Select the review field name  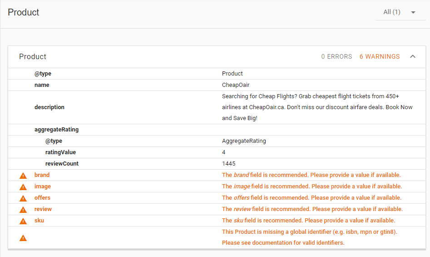(x=43, y=209)
